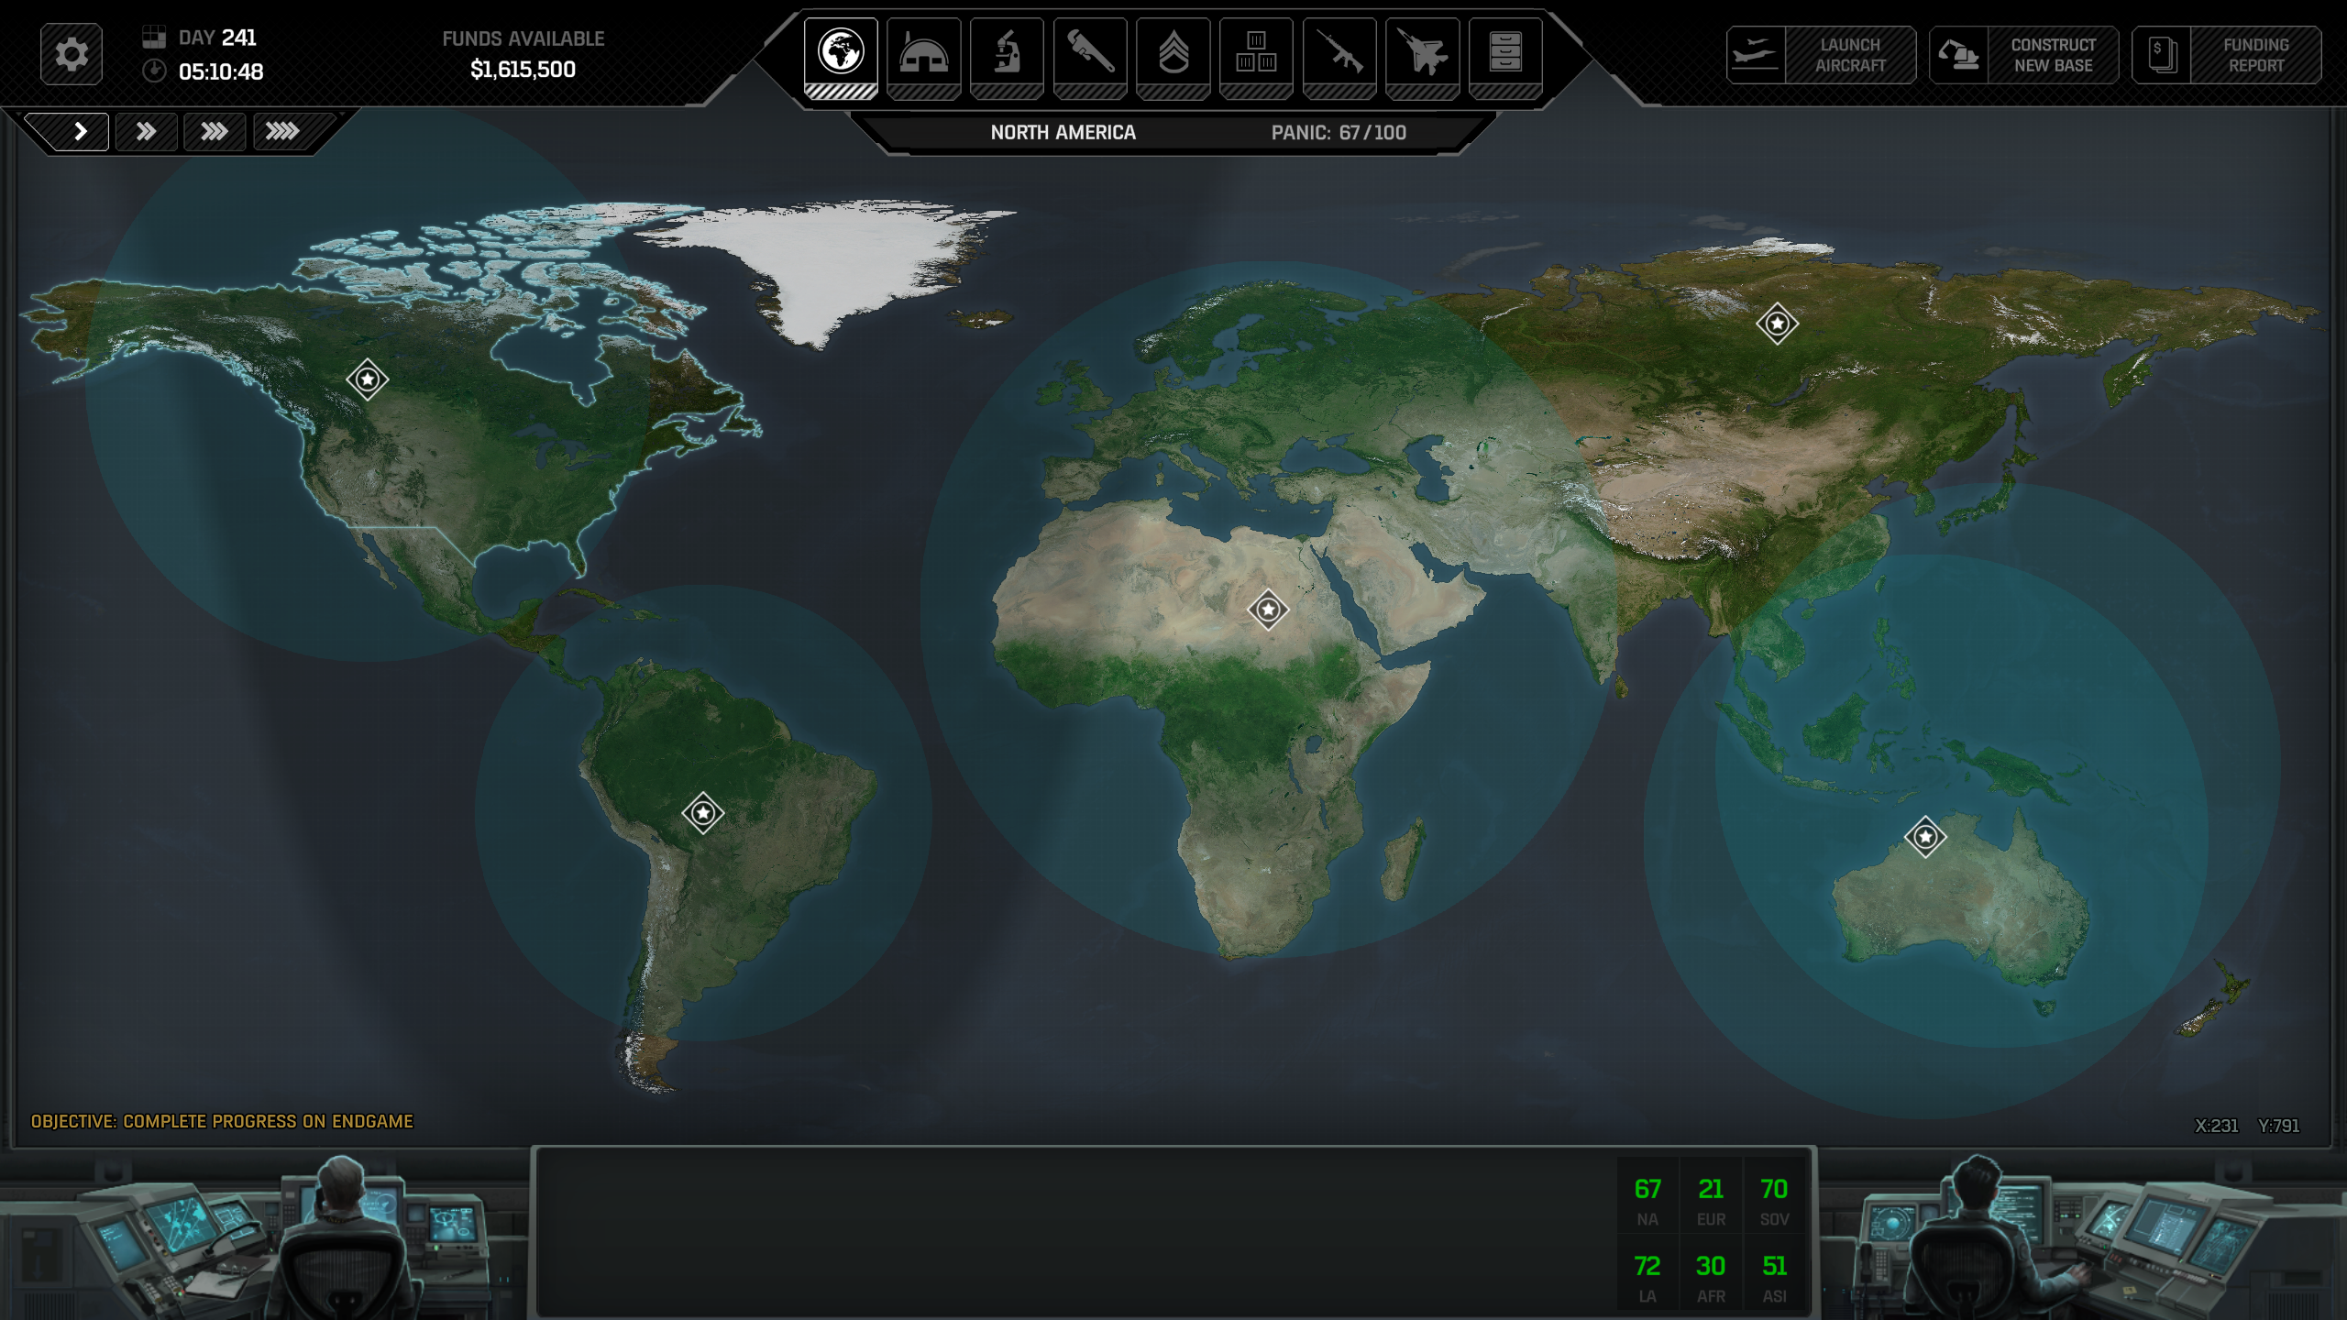2347x1320 pixels.
Task: Open the stores crates tab
Action: [x=1256, y=58]
